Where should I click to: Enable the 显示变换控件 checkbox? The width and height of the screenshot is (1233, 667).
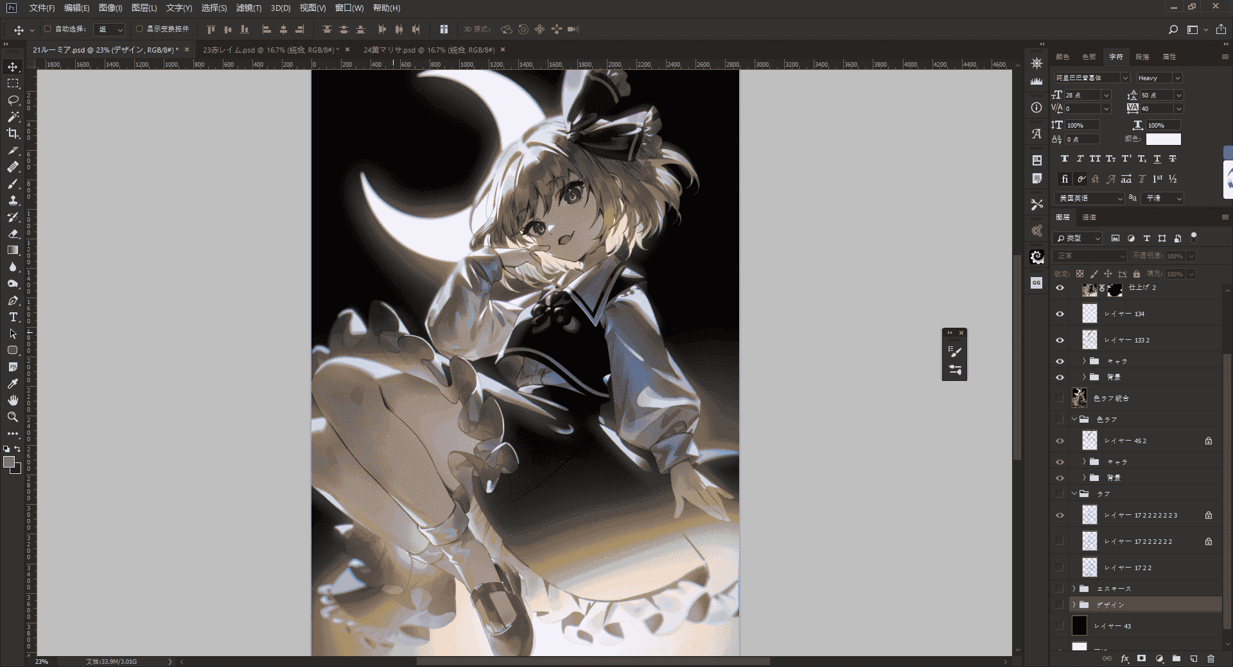point(139,29)
